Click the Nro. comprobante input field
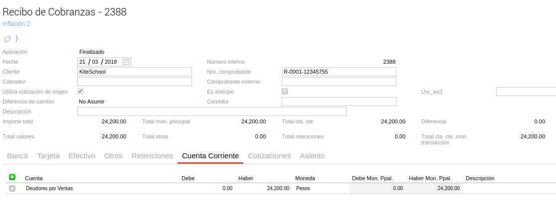This screenshot has width=556, height=215. (339, 72)
